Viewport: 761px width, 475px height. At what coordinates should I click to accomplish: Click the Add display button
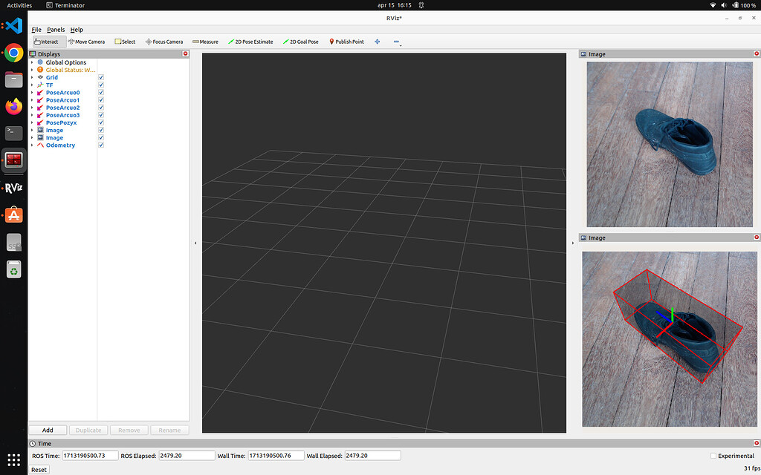pyautogui.click(x=47, y=430)
